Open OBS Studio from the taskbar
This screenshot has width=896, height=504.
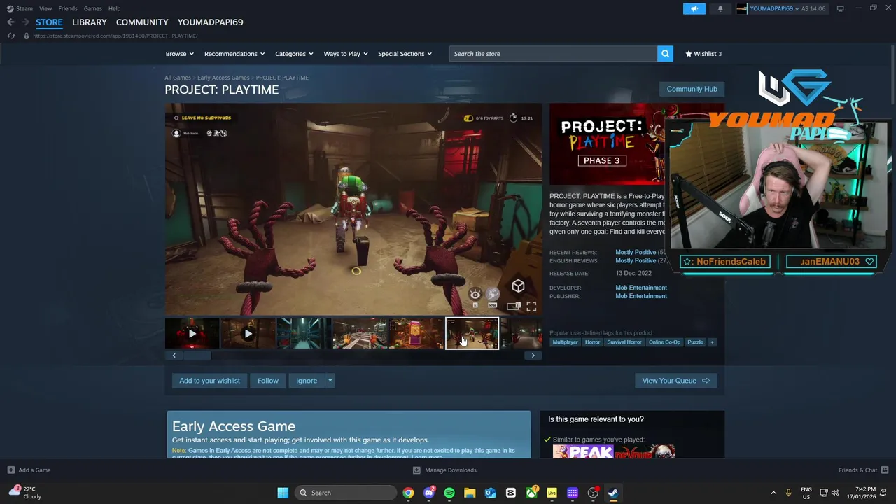coord(593,493)
